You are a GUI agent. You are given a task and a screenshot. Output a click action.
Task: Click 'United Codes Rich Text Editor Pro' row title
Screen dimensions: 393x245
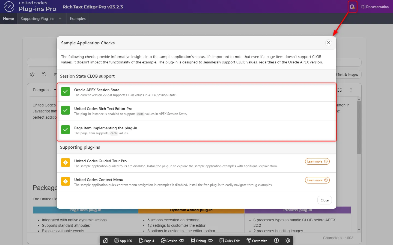(x=103, y=109)
